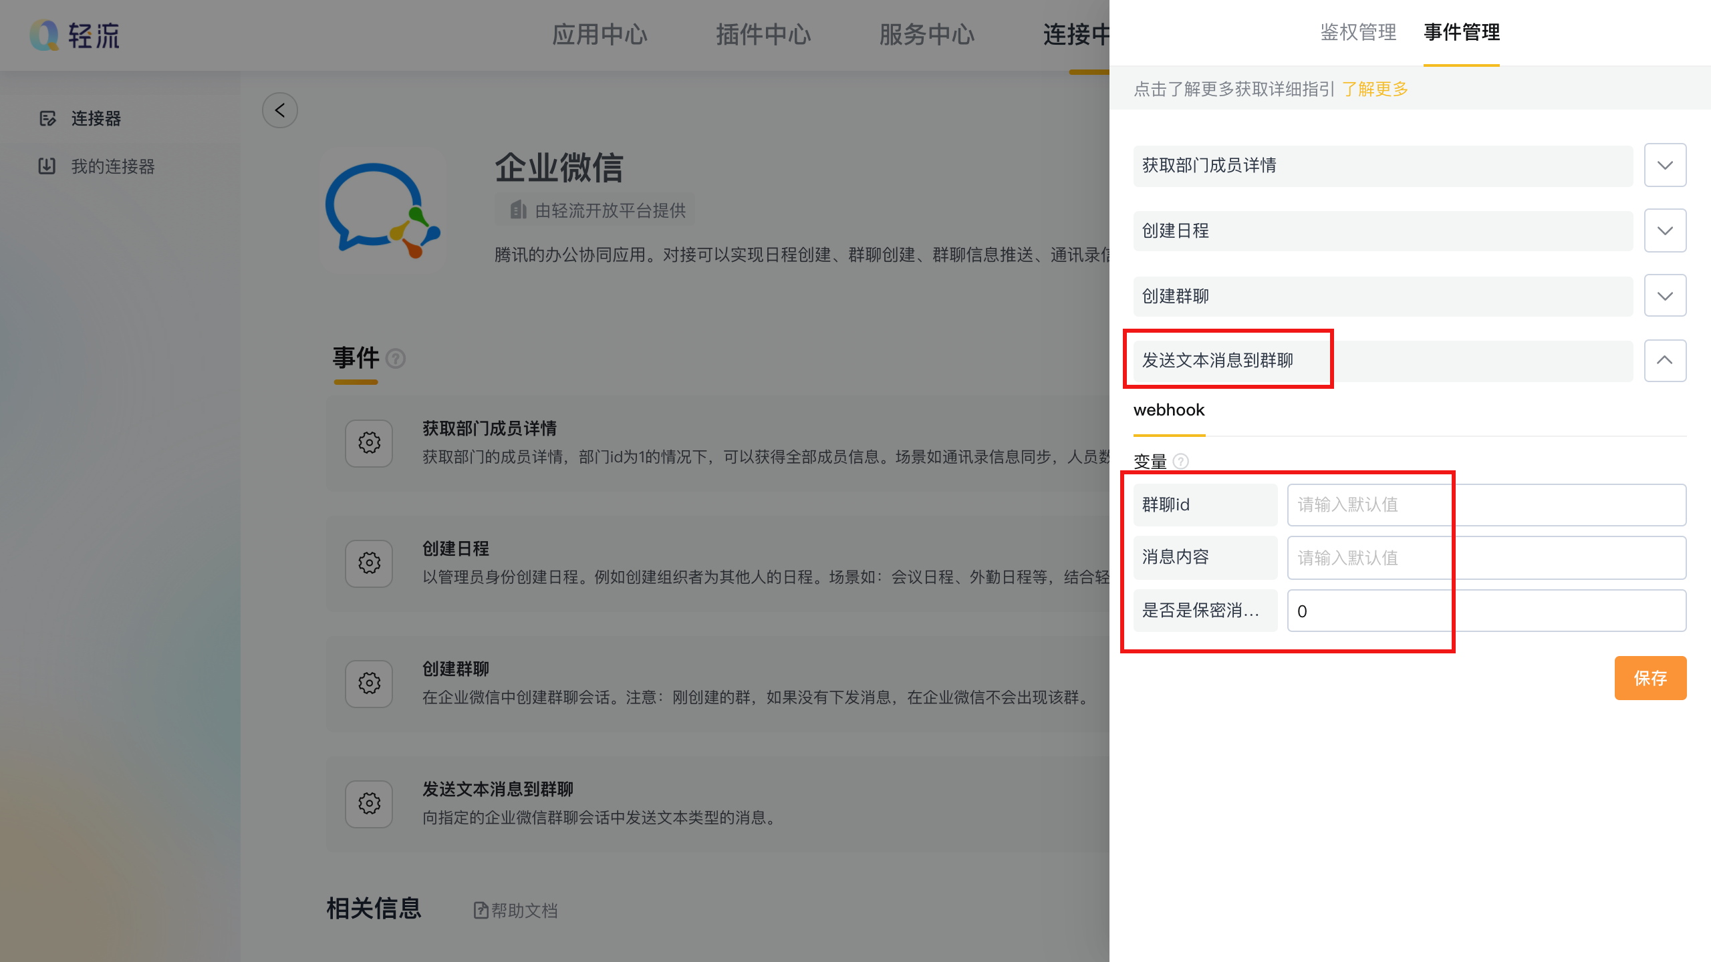This screenshot has height=962, width=1711.
Task: Click the orange 保存 button
Action: pos(1650,678)
